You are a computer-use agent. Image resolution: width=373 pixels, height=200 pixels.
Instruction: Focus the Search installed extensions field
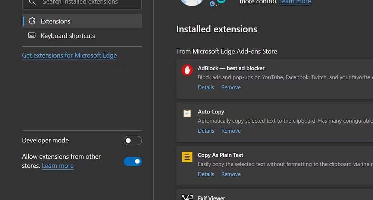click(x=86, y=3)
